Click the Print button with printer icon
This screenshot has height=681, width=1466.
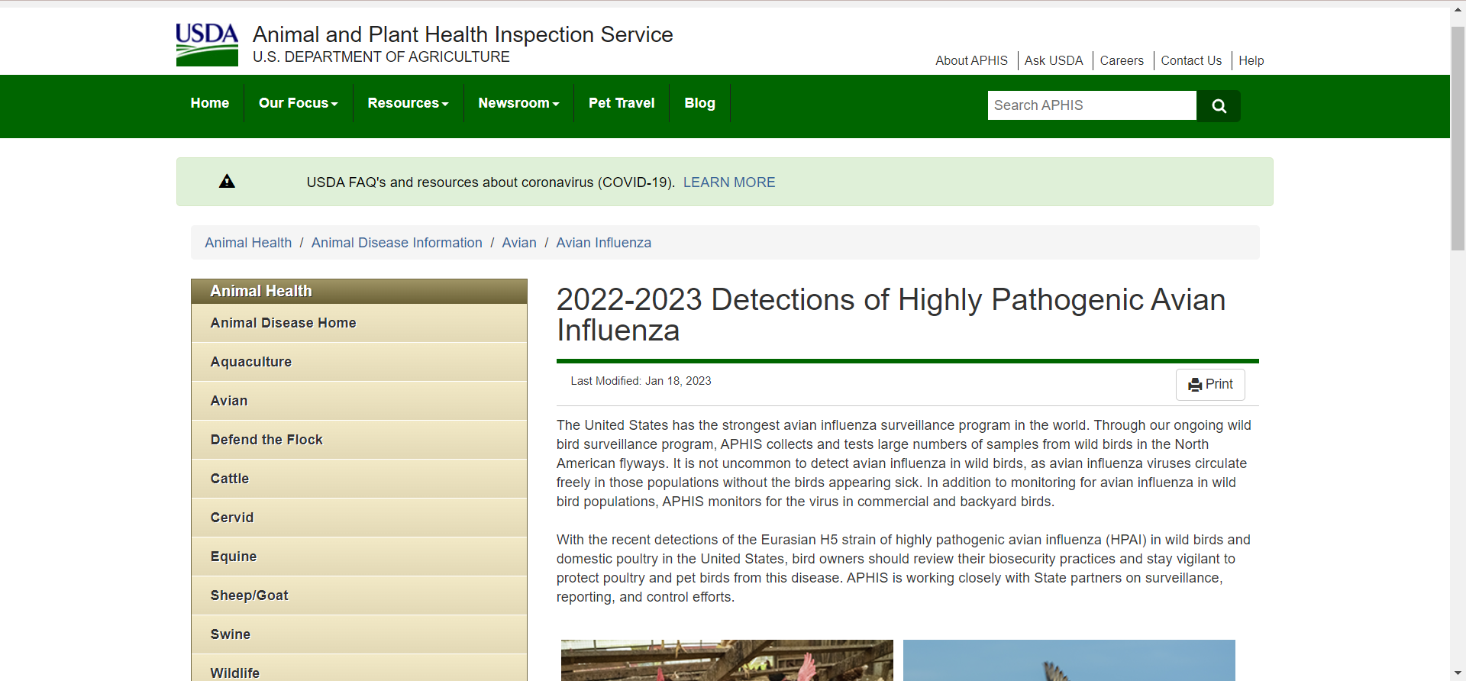click(1210, 385)
